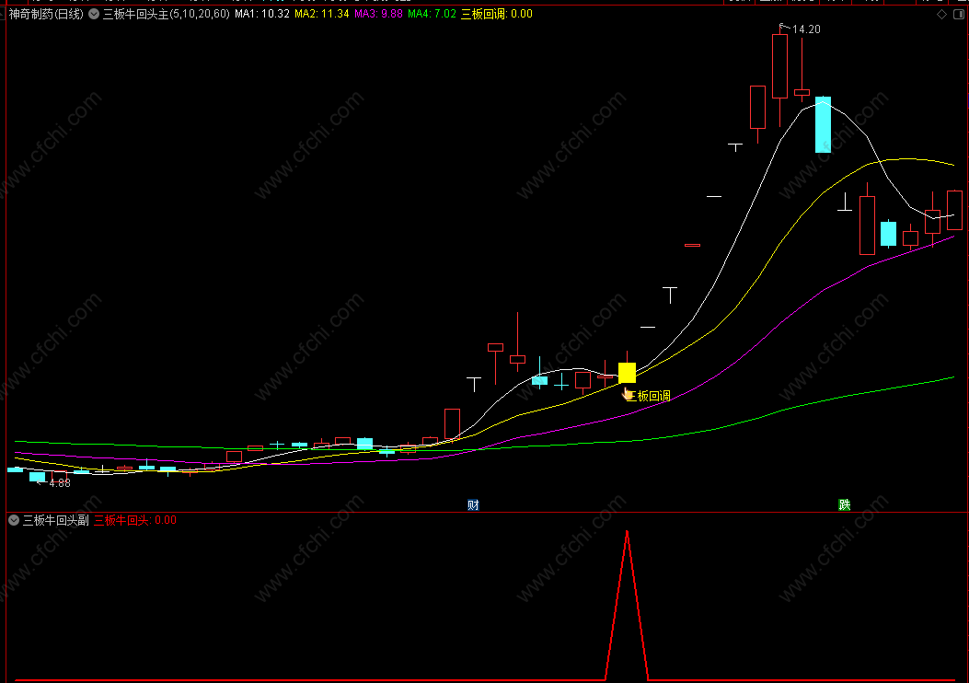This screenshot has width=969, height=683.
Task: Open the 三板牛回头主 indicator dropdown arrow
Action: (x=94, y=14)
